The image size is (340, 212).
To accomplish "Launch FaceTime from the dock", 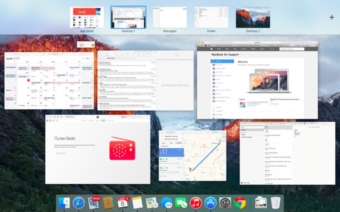I will 182,203.
